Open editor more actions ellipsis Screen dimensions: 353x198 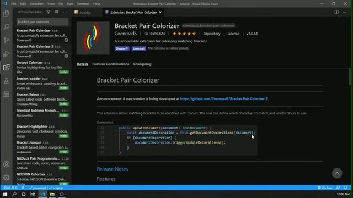[345, 12]
